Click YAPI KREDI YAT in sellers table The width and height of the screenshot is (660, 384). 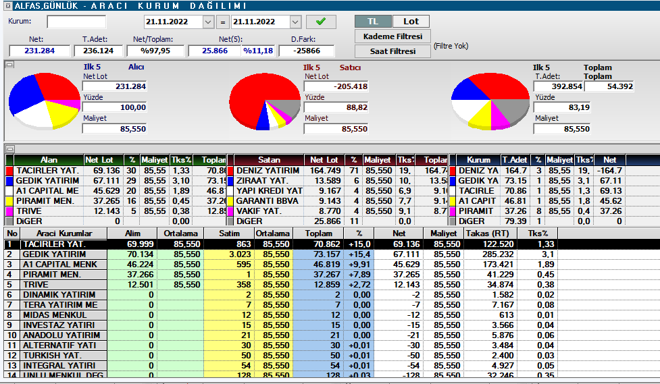click(270, 191)
